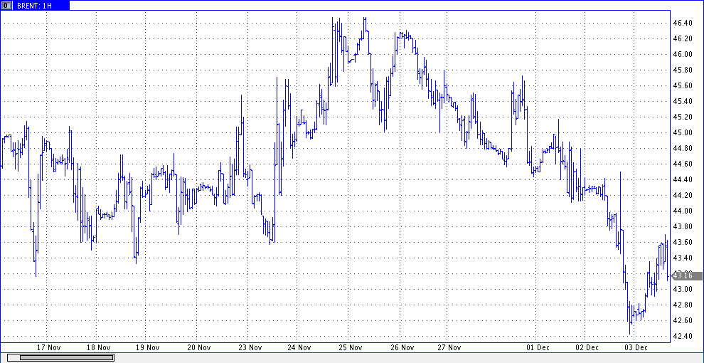Click the 45.20 price axis label
The width and height of the screenshot is (704, 363).
click(681, 117)
